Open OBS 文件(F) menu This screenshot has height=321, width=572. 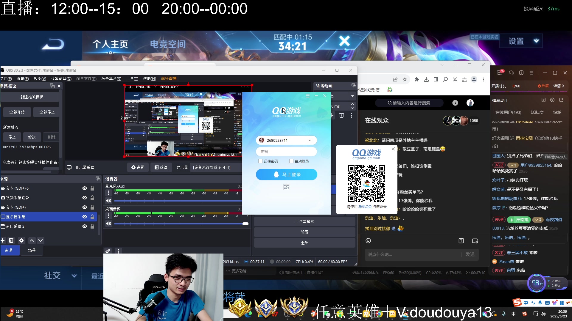point(6,78)
